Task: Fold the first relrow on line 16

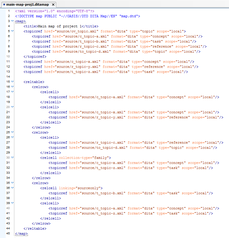Action: (x=12, y=87)
